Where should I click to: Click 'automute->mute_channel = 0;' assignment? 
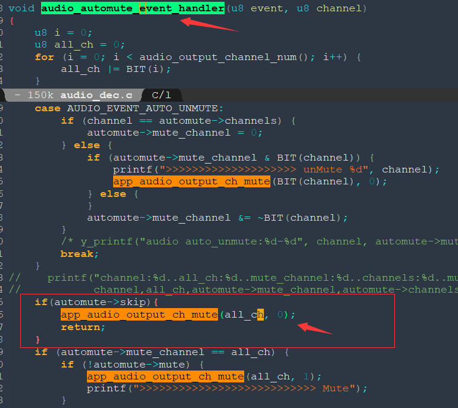pos(175,133)
